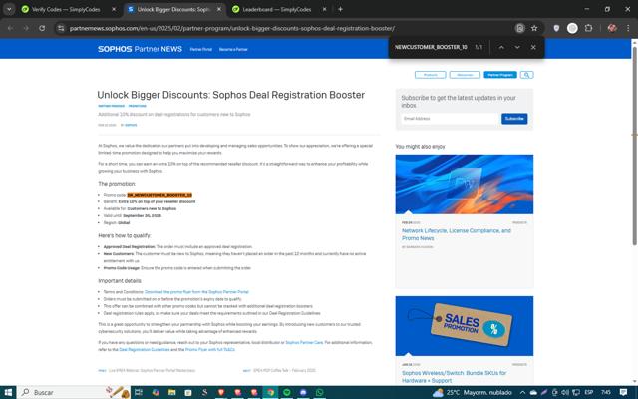
Task: Open Google Chrome on the taskbar
Action: click(x=270, y=392)
